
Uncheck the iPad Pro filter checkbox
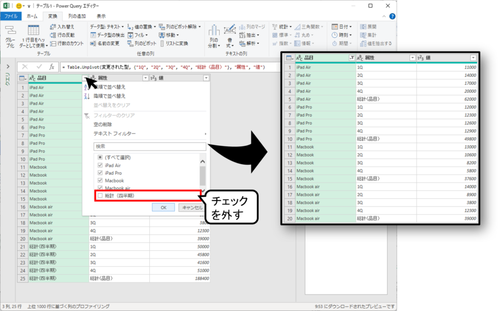click(100, 173)
